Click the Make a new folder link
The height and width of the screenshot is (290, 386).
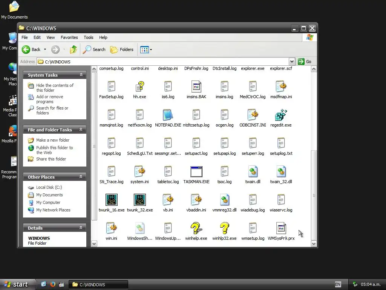tap(53, 140)
